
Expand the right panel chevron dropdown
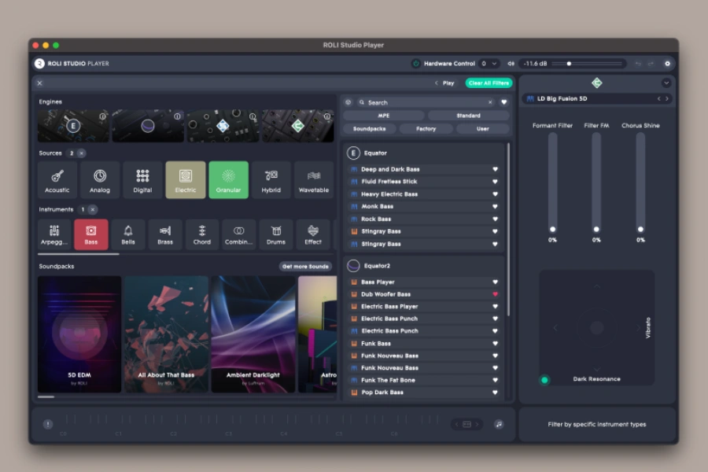[666, 83]
